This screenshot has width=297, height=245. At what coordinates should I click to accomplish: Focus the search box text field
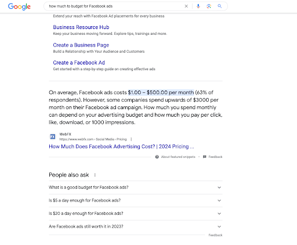114,6
